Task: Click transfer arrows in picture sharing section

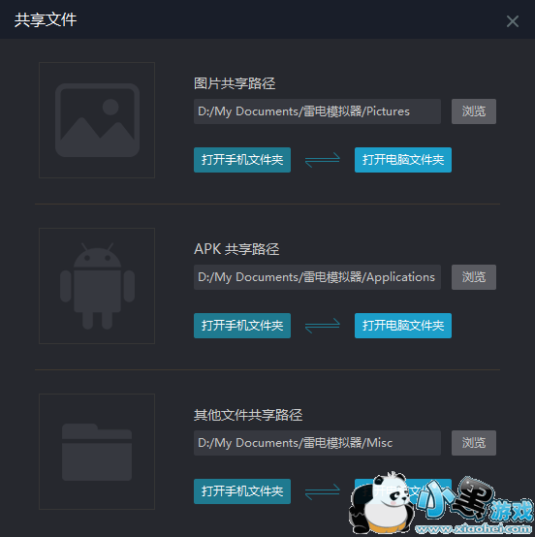Action: coord(323,160)
